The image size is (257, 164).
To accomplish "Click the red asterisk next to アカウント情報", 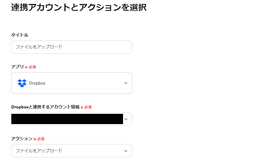I will click(82, 108).
